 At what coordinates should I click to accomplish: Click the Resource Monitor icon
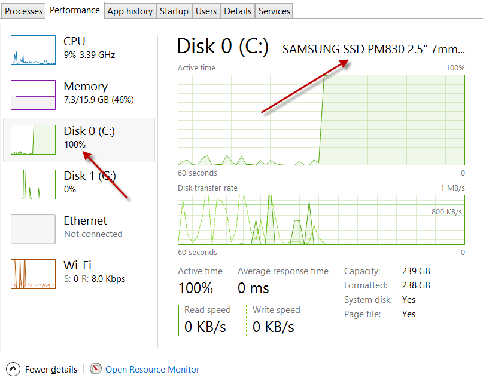click(96, 369)
